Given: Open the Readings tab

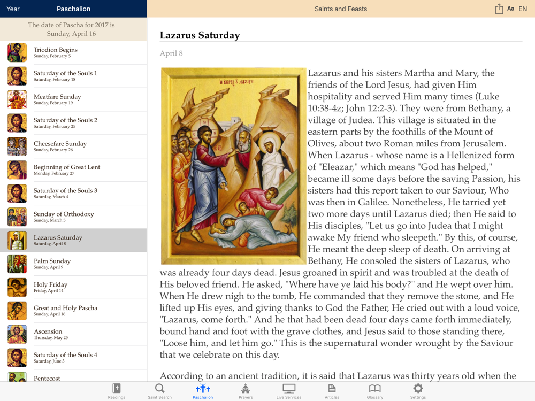Looking at the screenshot, I should 116,391.
